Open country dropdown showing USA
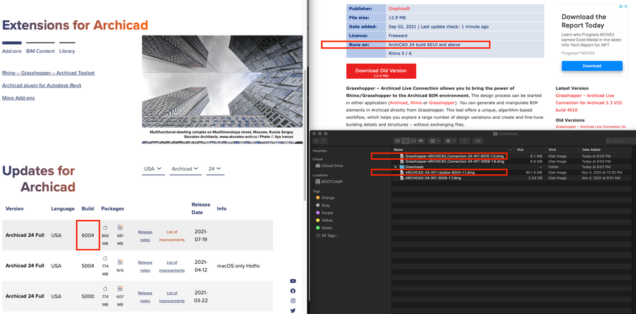The image size is (636, 314). click(153, 168)
